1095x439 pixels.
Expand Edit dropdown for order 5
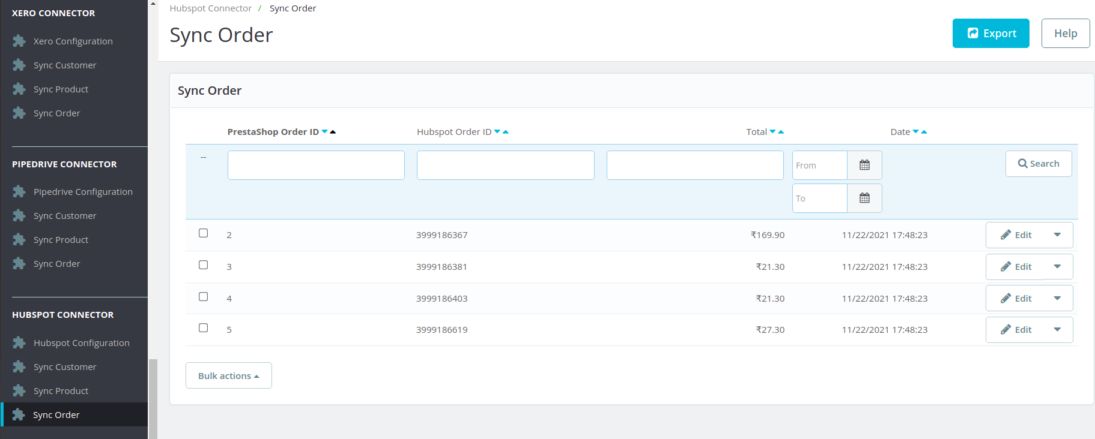click(1057, 330)
